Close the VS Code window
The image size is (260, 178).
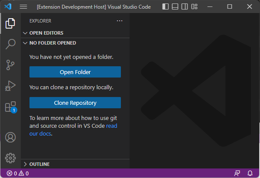click(250, 6)
